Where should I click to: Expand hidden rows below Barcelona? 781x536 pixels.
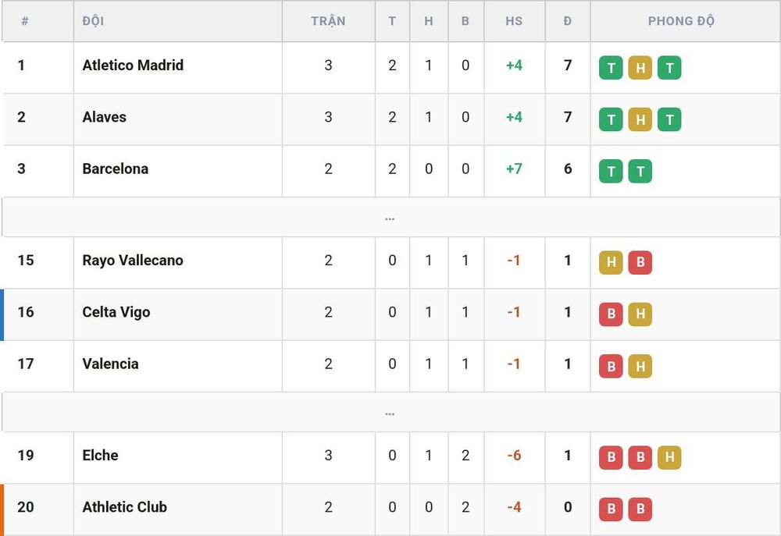point(390,218)
